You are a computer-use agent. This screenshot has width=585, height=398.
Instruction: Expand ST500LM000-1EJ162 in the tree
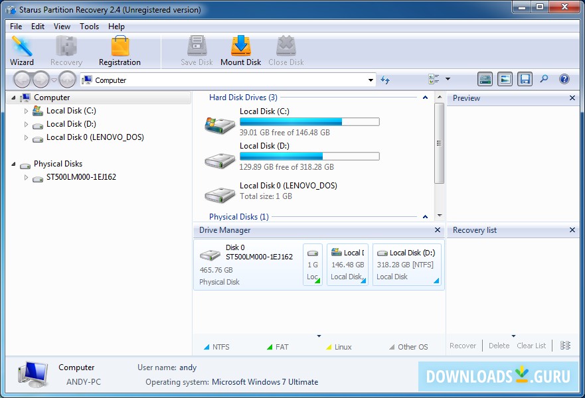[x=26, y=177]
